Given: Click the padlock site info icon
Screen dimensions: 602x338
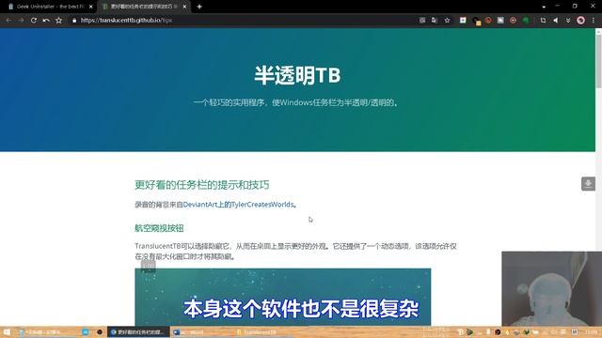Looking at the screenshot, I should [x=74, y=21].
